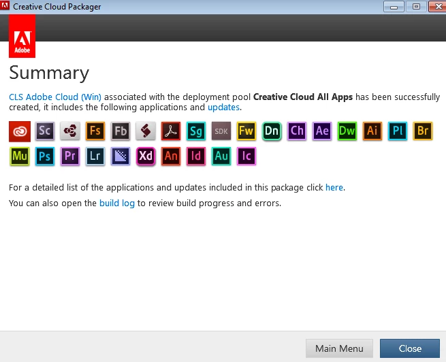Viewport: 446px width, 362px height.
Task: Click the 'Creative Cloud All Apps' bold text
Action: point(303,97)
